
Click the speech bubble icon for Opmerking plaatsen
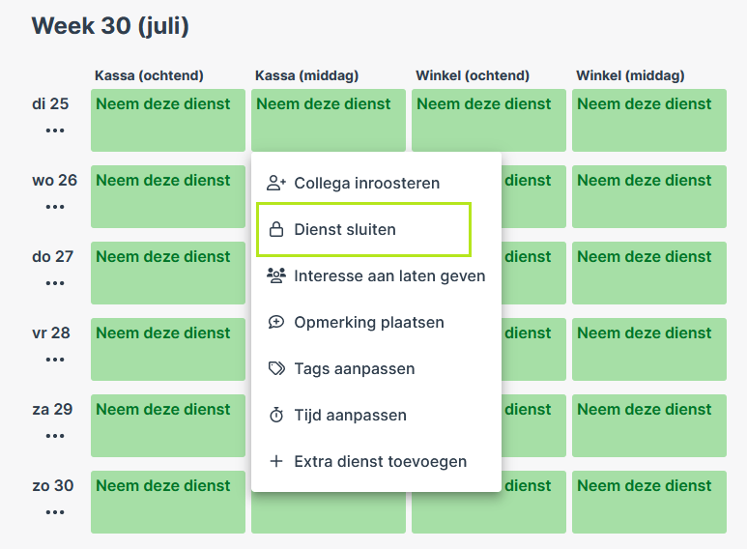[x=275, y=322]
